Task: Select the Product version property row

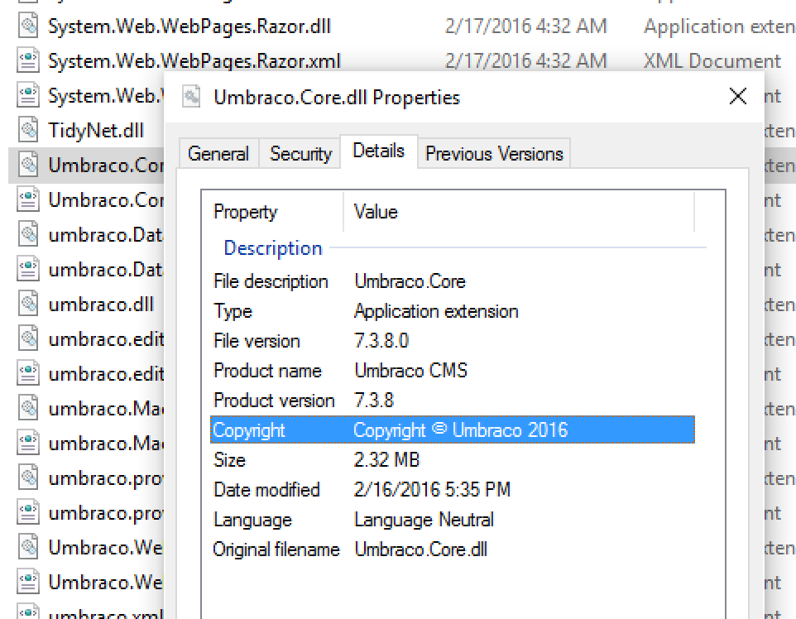Action: coord(453,401)
